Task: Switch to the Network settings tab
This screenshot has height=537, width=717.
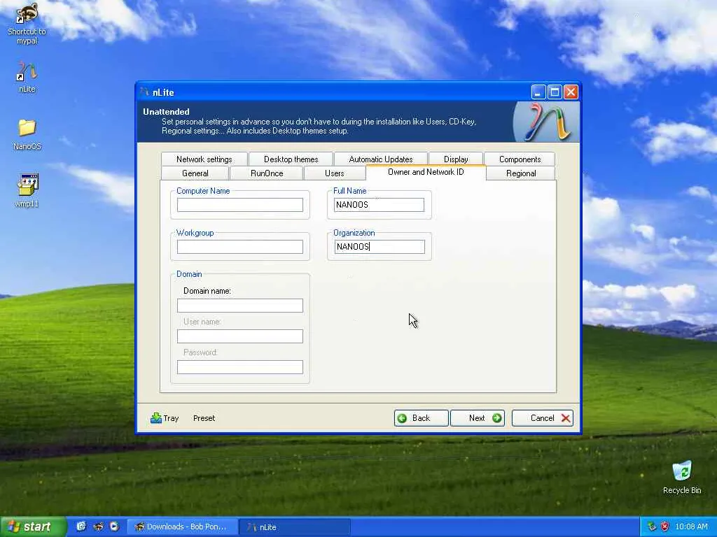Action: click(x=204, y=159)
